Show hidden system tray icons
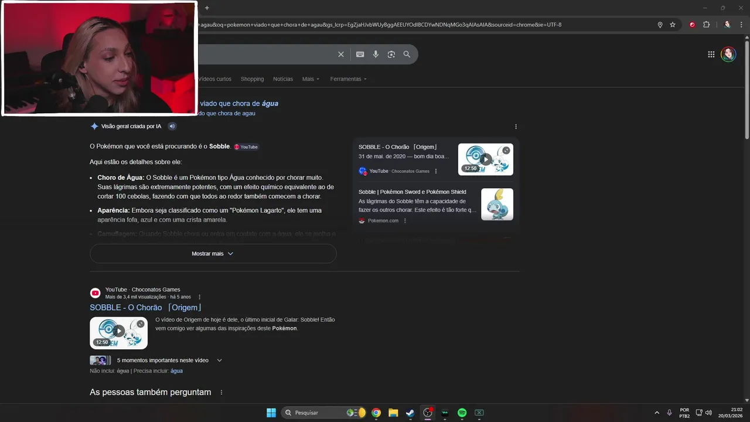This screenshot has width=750, height=422. tap(657, 413)
